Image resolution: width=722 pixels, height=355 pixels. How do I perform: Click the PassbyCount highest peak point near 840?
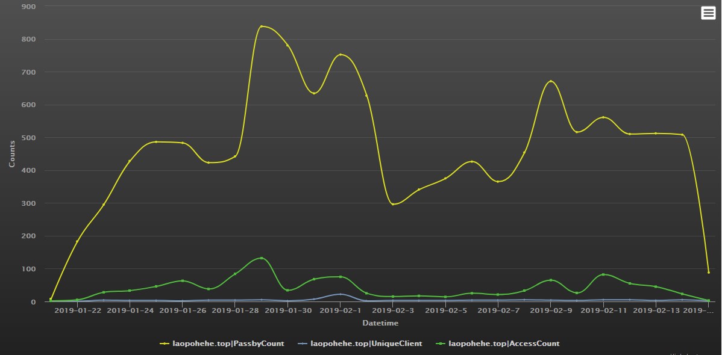pyautogui.click(x=262, y=26)
